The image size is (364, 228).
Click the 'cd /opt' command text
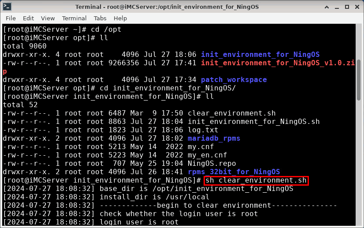106,30
